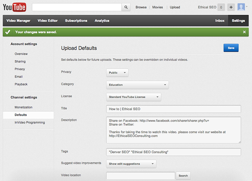Image resolution: width=252 pixels, height=181 pixels.
Task: Click the Video location input field
Action: [x=141, y=176]
